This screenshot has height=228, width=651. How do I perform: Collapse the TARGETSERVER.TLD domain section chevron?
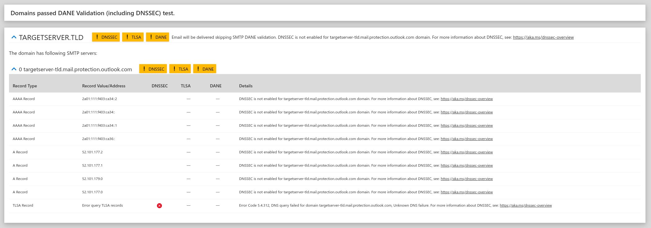14,37
